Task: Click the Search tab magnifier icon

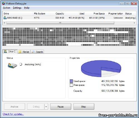Action: (33, 52)
